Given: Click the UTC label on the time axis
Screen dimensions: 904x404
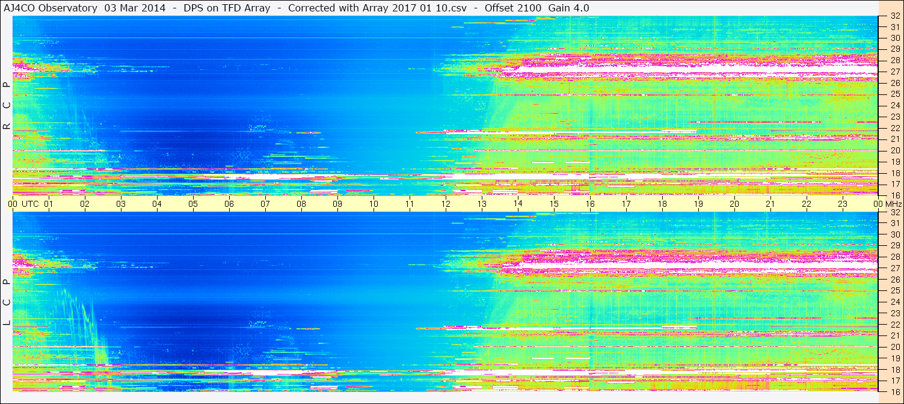Looking at the screenshot, I should click(x=31, y=204).
